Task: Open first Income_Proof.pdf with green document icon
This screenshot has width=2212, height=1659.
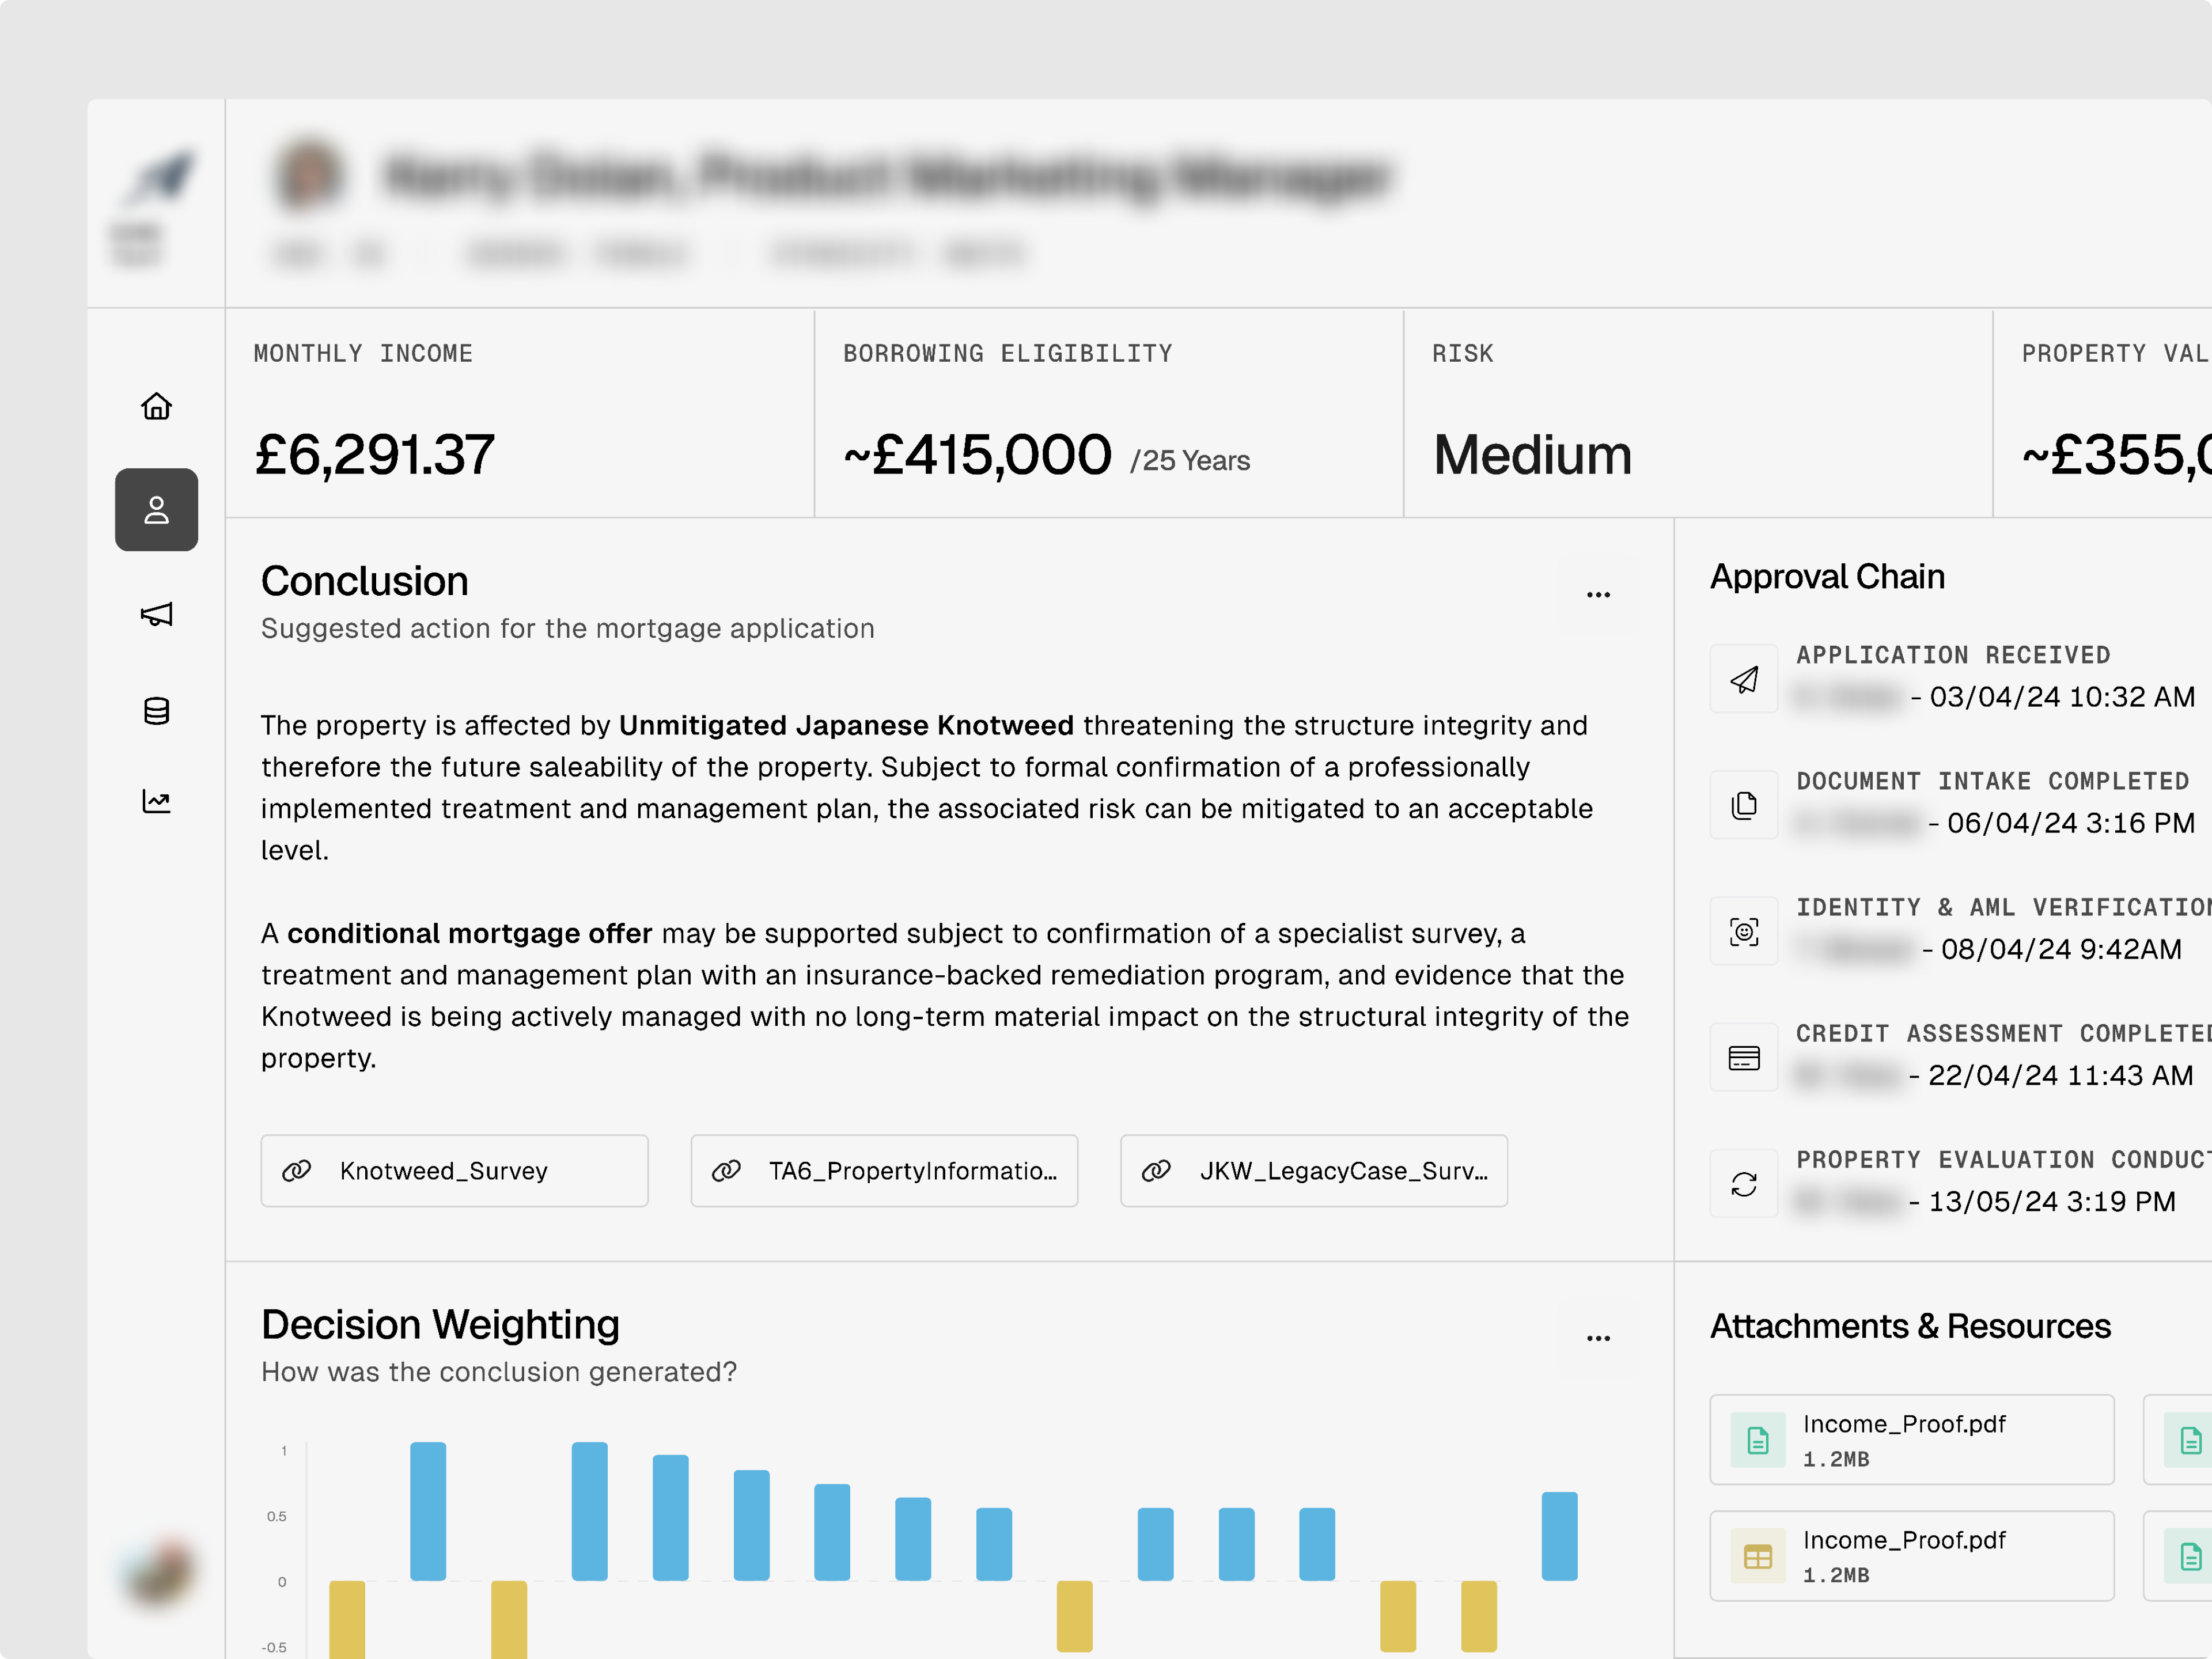Action: (1912, 1440)
